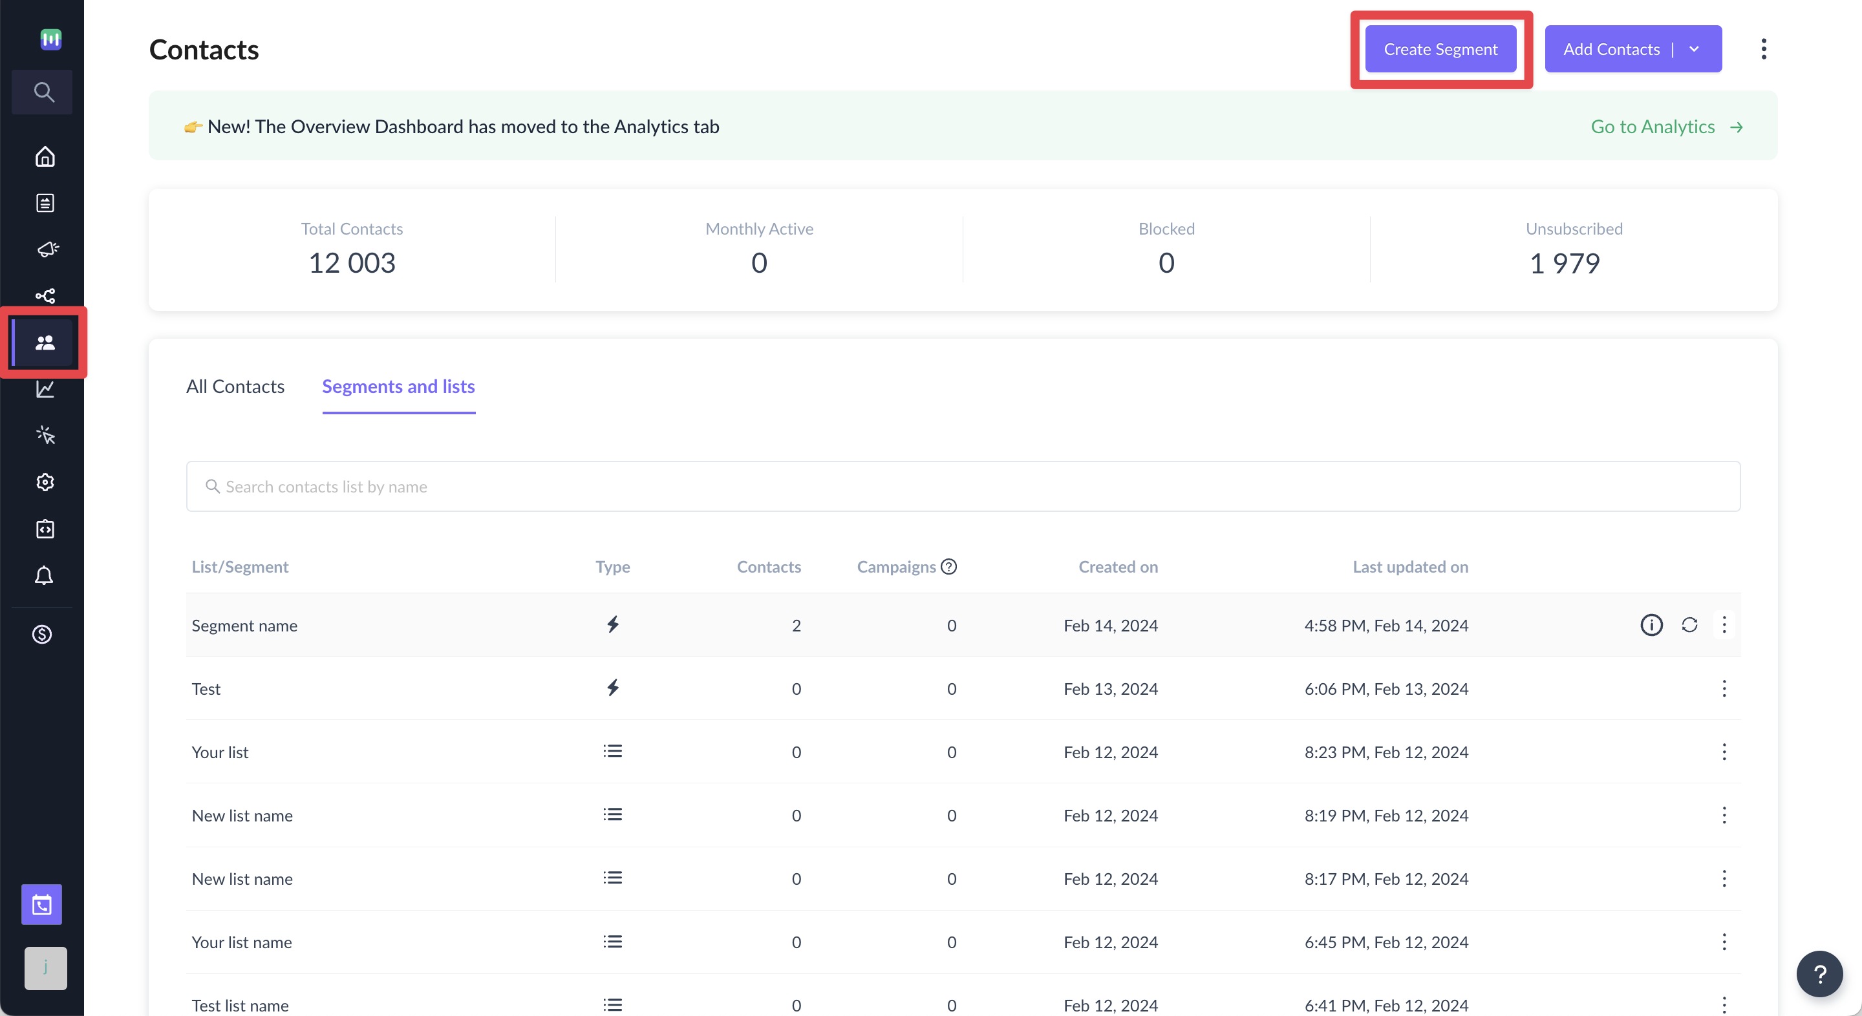This screenshot has width=1862, height=1016.
Task: Click the Contacts sidebar icon
Action: [45, 343]
